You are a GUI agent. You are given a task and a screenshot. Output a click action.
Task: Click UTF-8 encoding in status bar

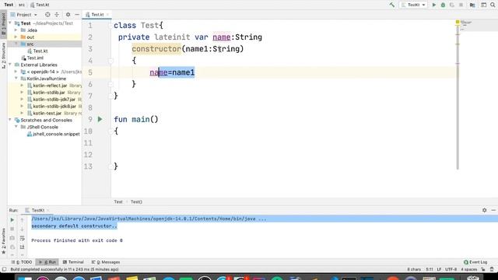pyautogui.click(x=451, y=269)
